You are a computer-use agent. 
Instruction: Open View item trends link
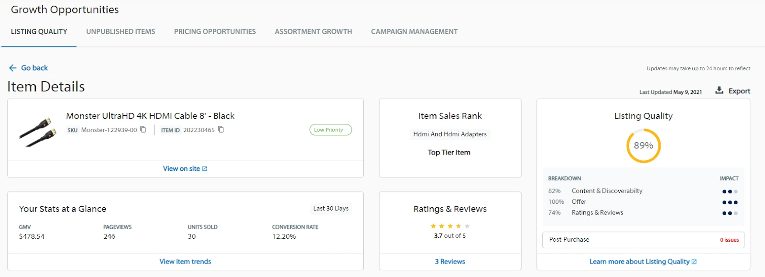(185, 262)
